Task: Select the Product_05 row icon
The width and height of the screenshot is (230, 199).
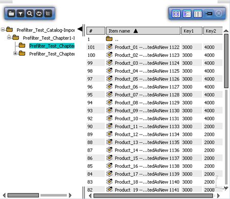Action: coord(109,79)
